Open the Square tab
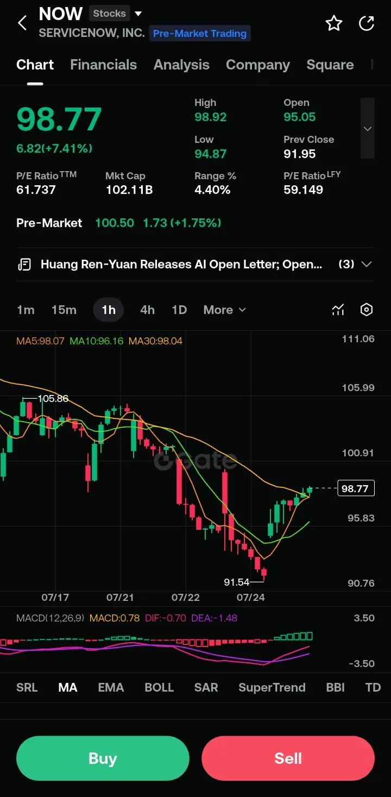 (x=330, y=65)
